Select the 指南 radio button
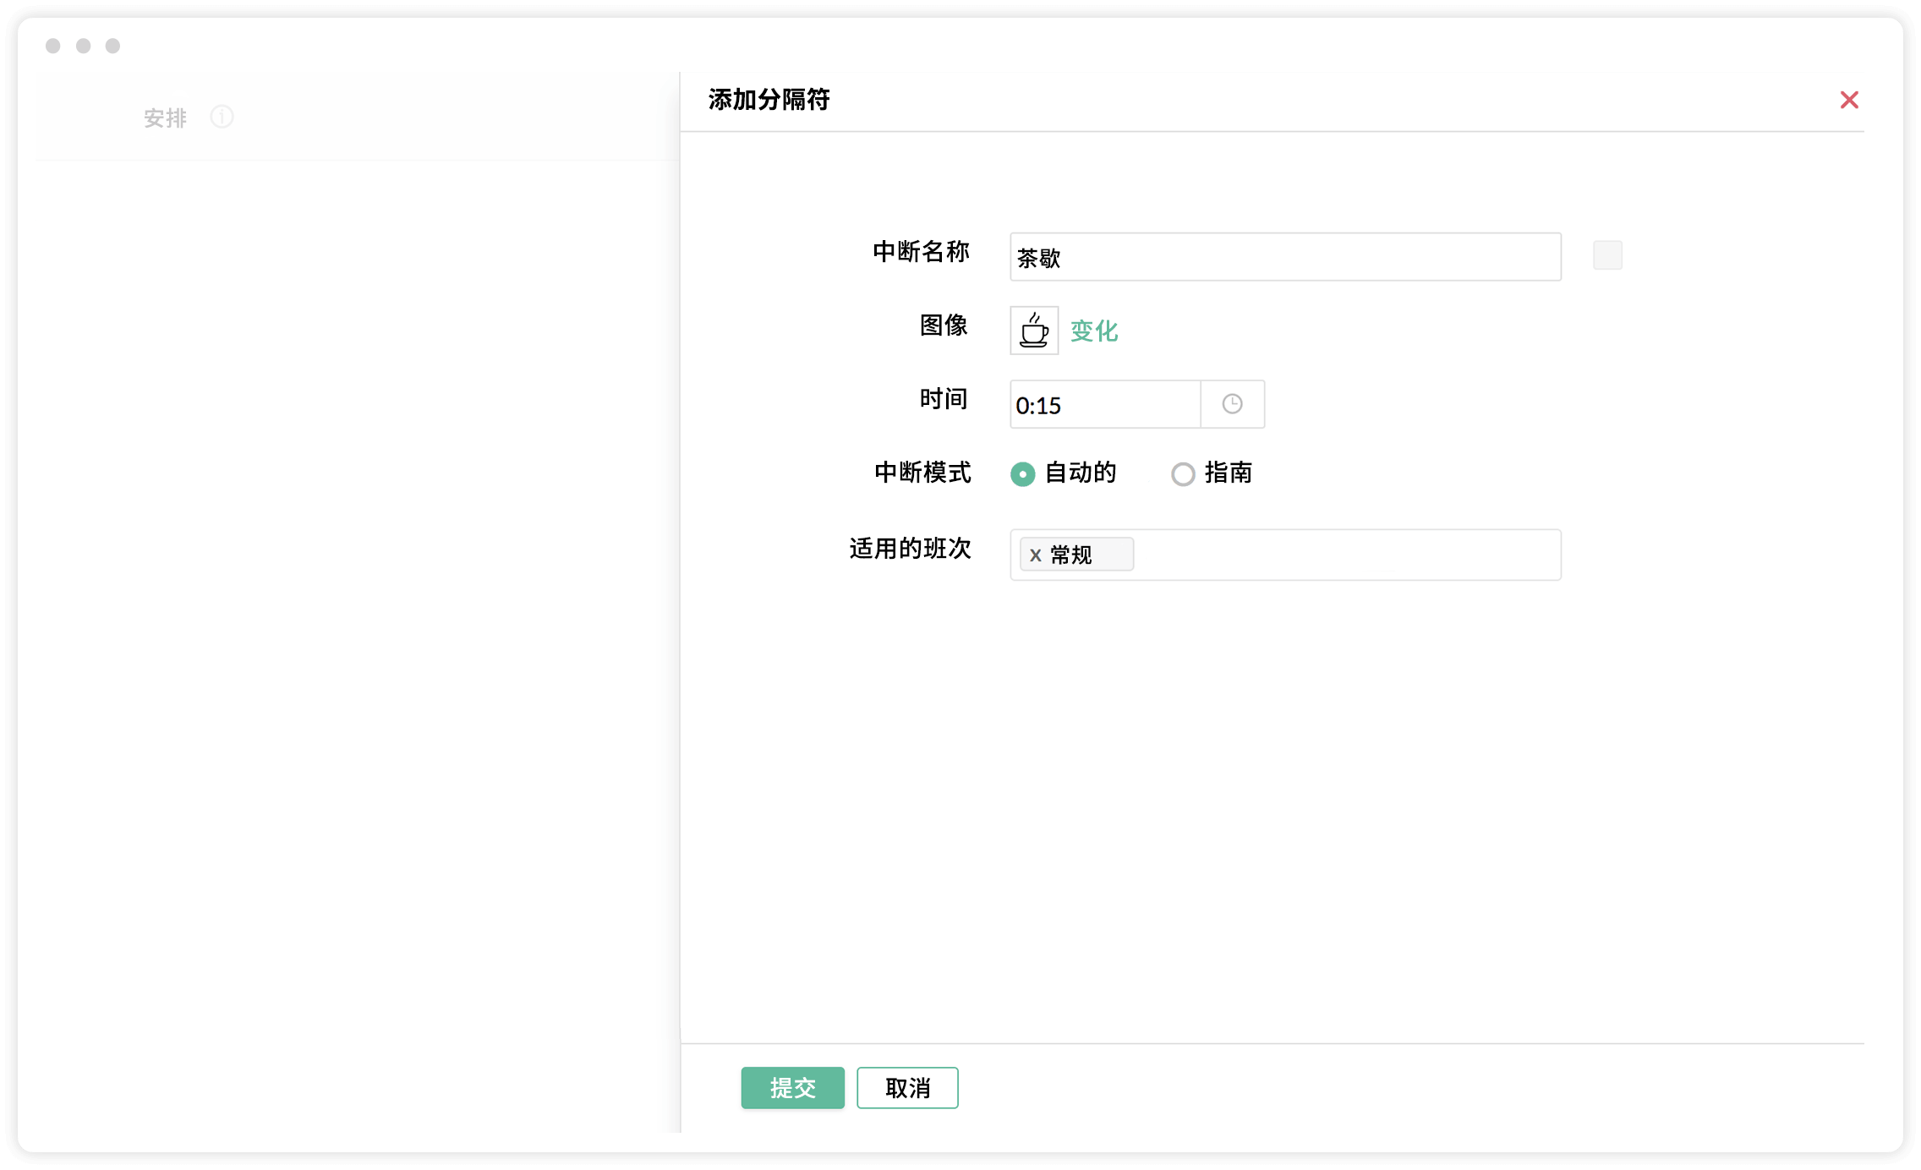Screen dimensions: 1921x1170 pos(1182,474)
